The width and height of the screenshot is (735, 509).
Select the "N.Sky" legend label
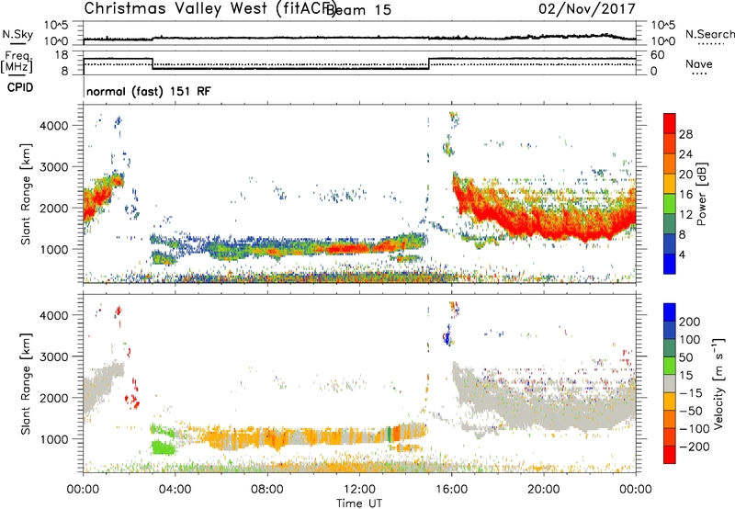[17, 34]
